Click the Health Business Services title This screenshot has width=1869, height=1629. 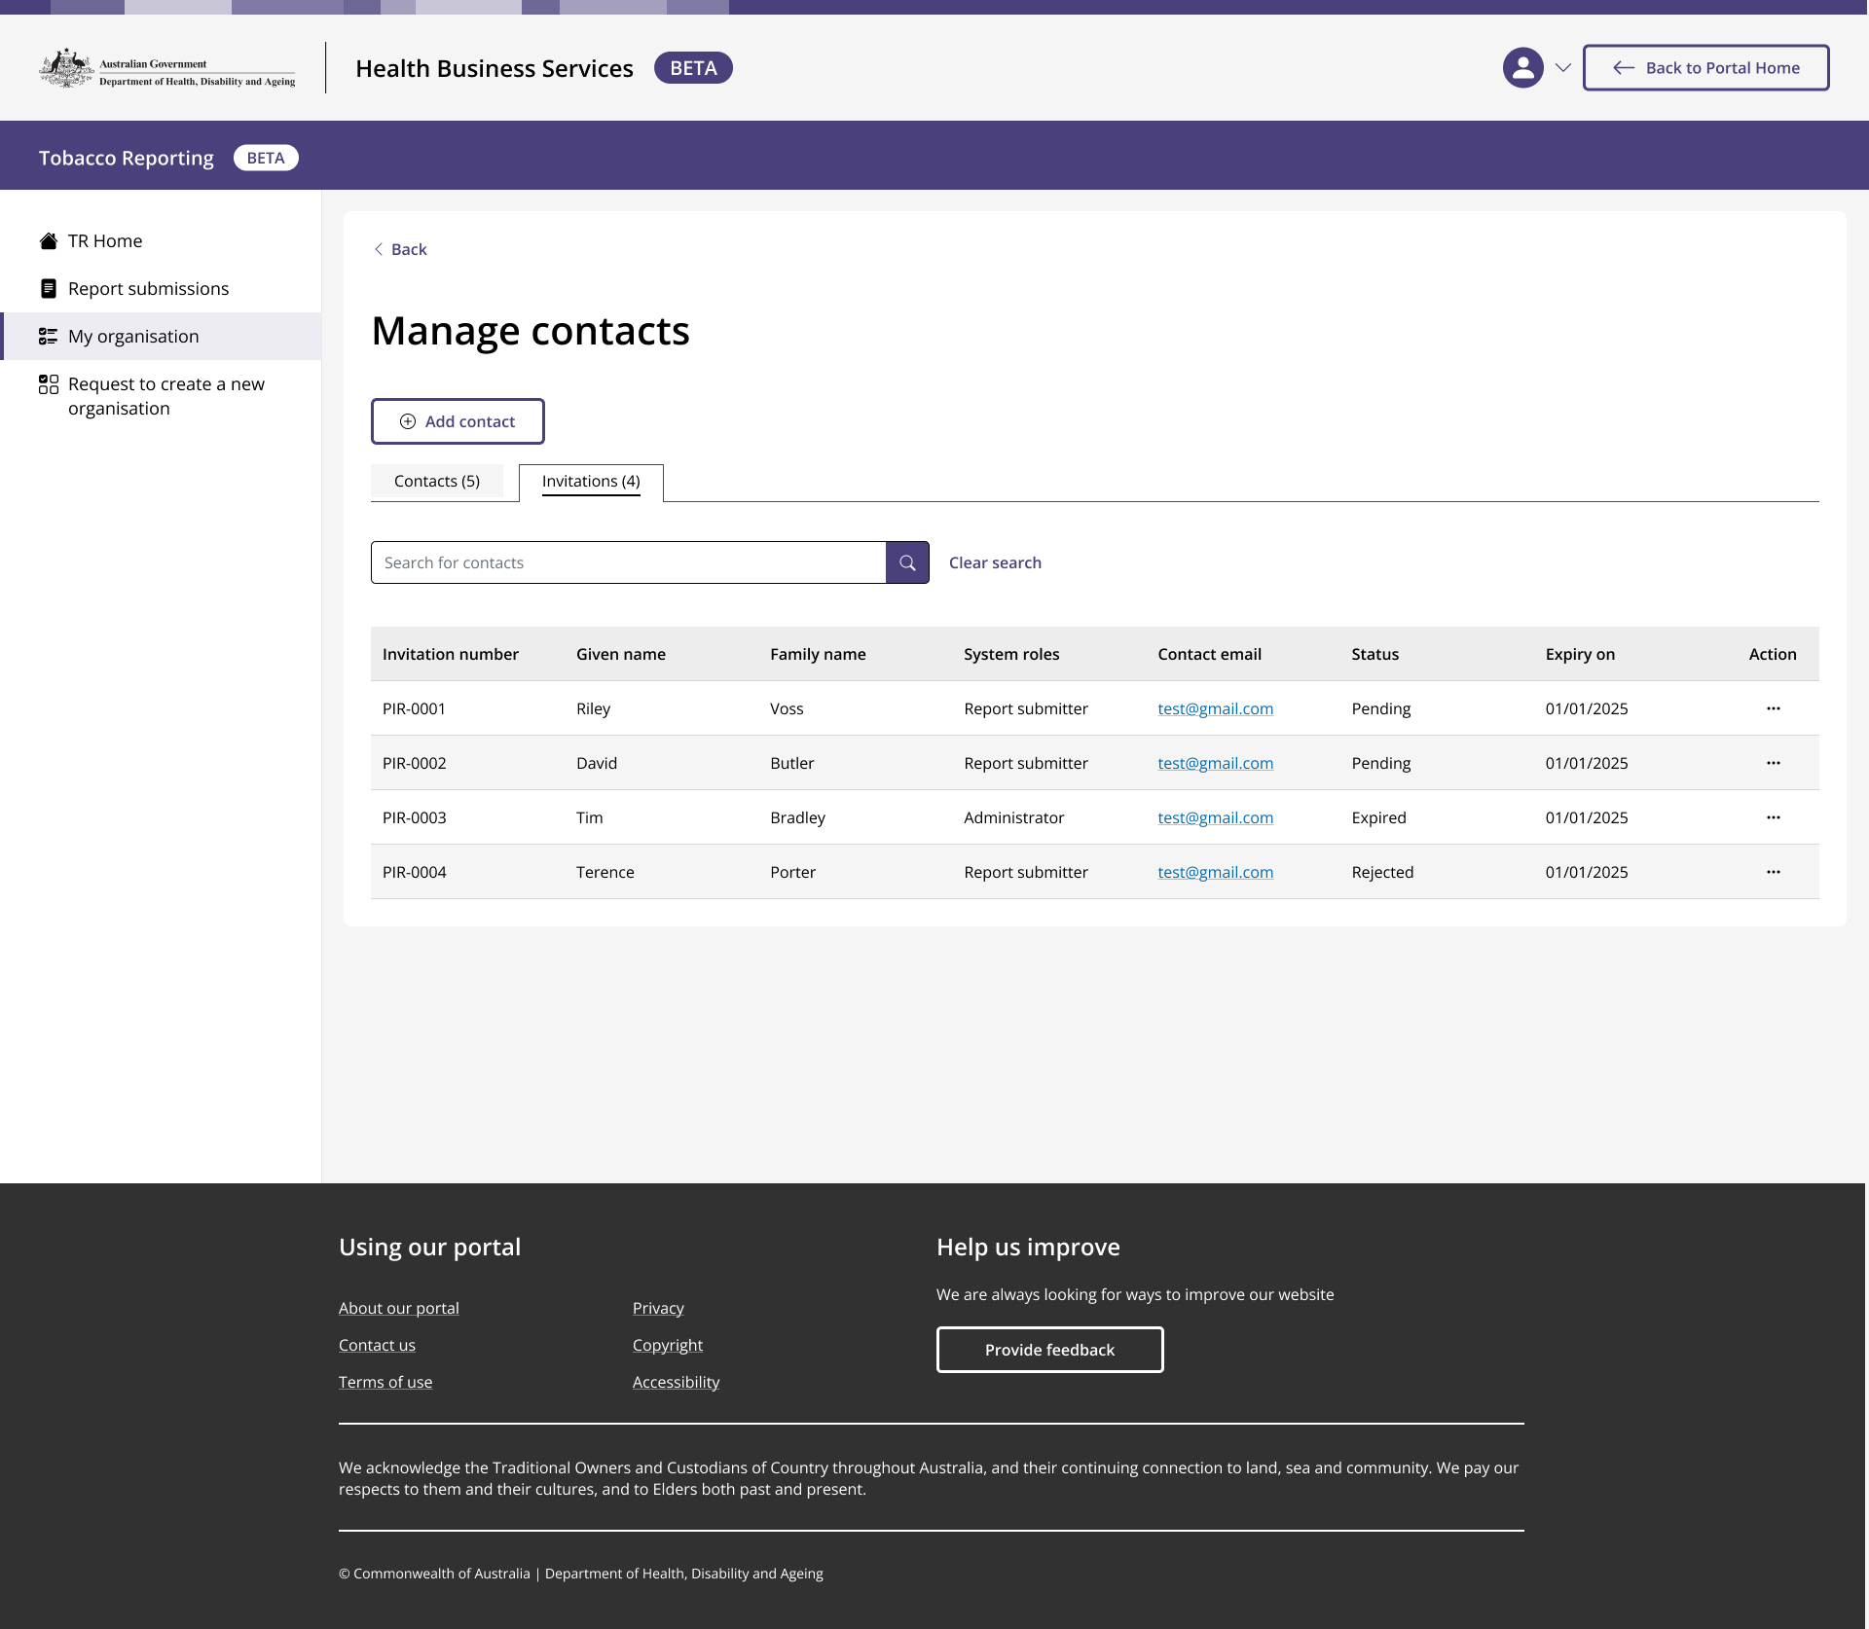coord(495,68)
